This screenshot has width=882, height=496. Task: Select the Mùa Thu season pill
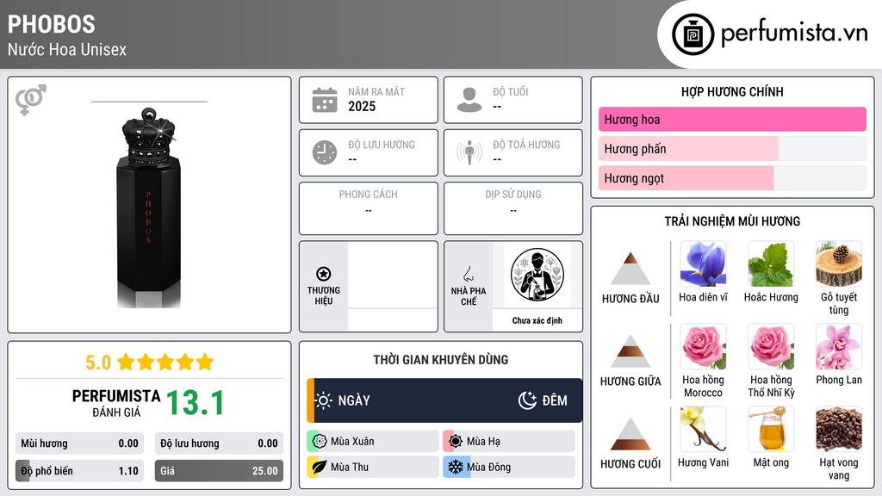[x=373, y=467]
